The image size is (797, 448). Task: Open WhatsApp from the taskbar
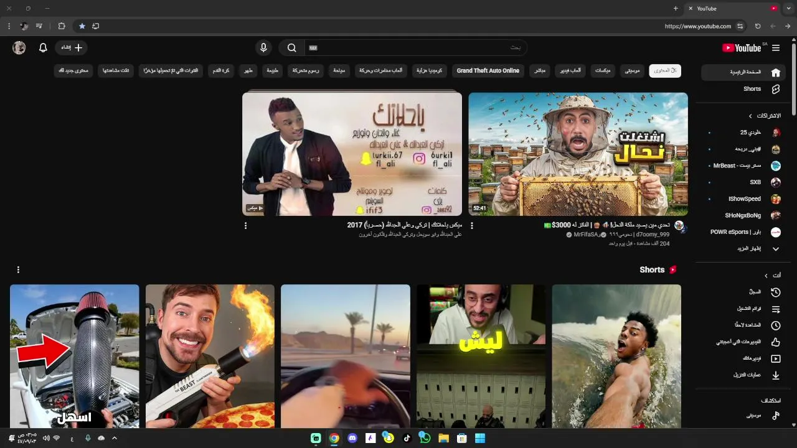[425, 438]
